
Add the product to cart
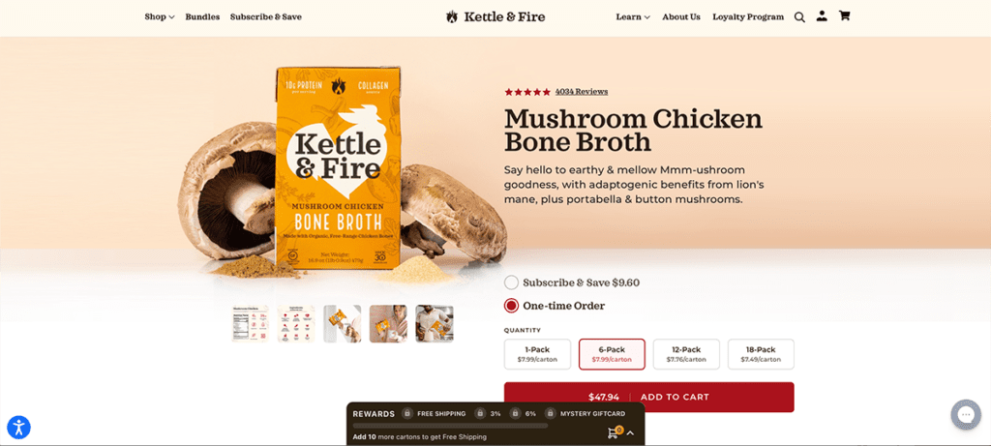(649, 398)
